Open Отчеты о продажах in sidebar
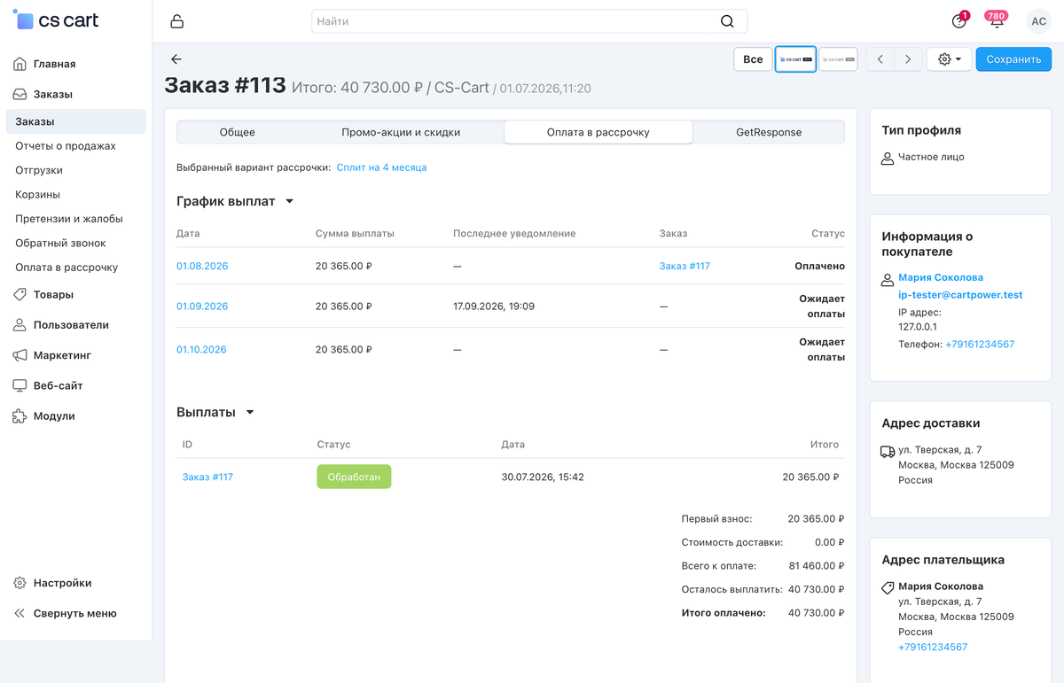 tap(66, 146)
